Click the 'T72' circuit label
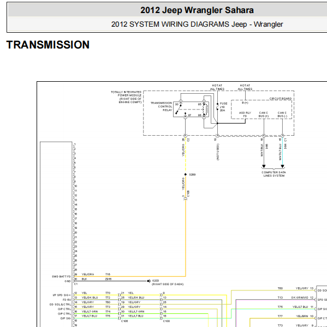The height and width of the screenshot is (327, 327). coord(108,298)
